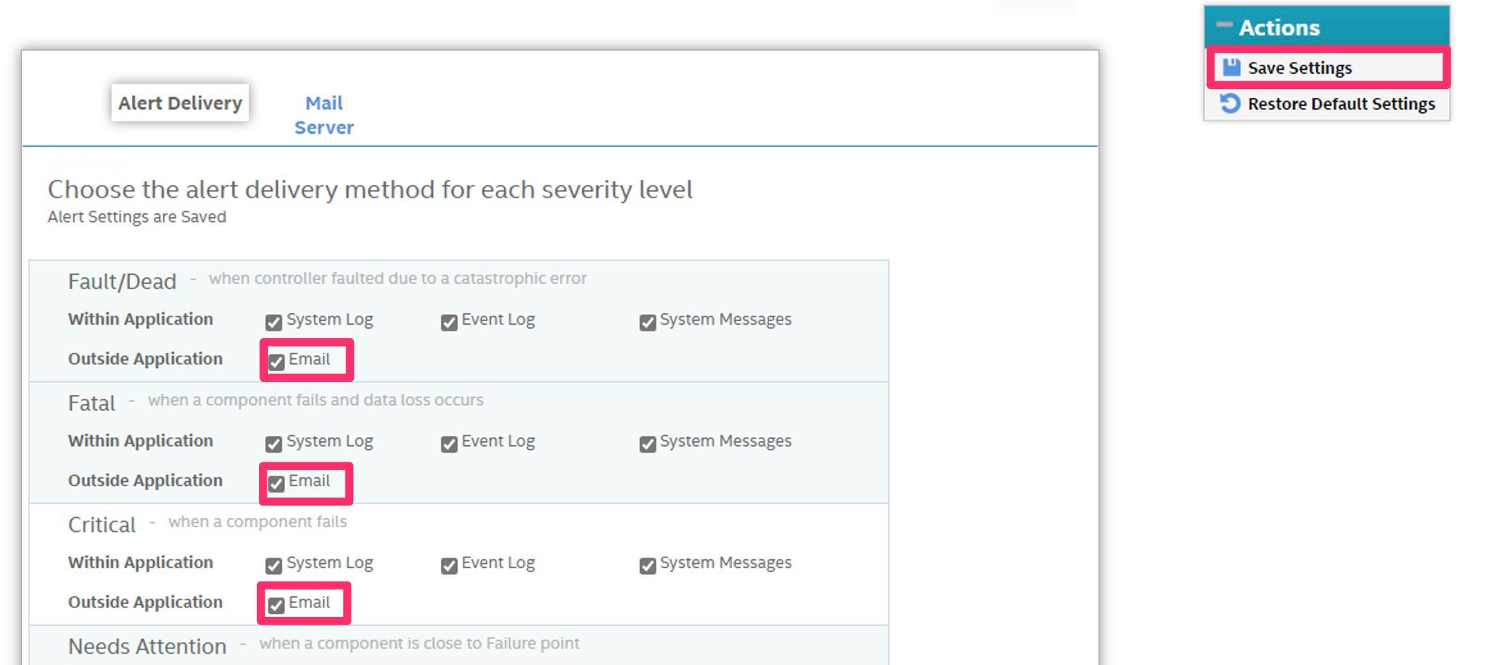The width and height of the screenshot is (1492, 665).
Task: Click the Needs Attention severity heading
Action: pos(147,646)
